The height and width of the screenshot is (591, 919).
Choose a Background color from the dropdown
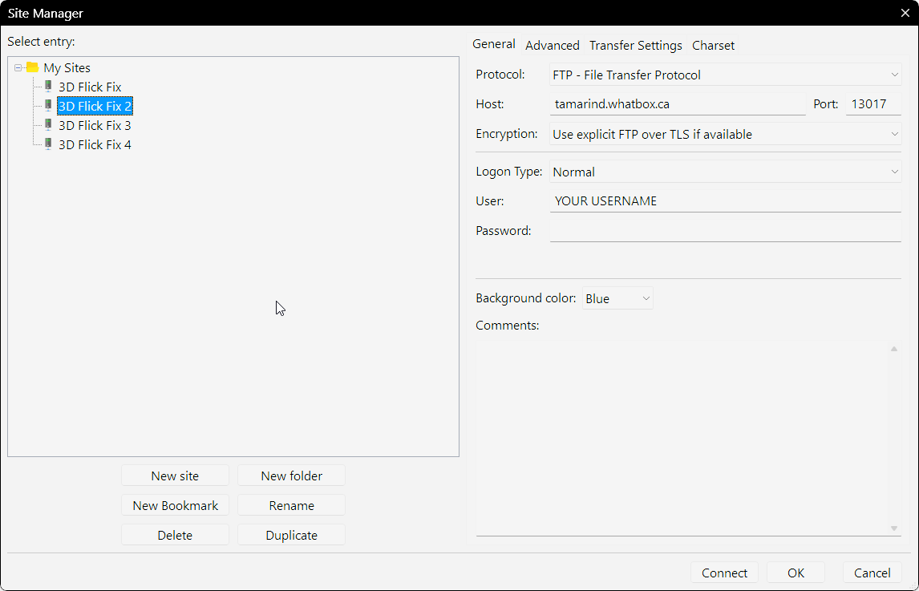coord(617,299)
